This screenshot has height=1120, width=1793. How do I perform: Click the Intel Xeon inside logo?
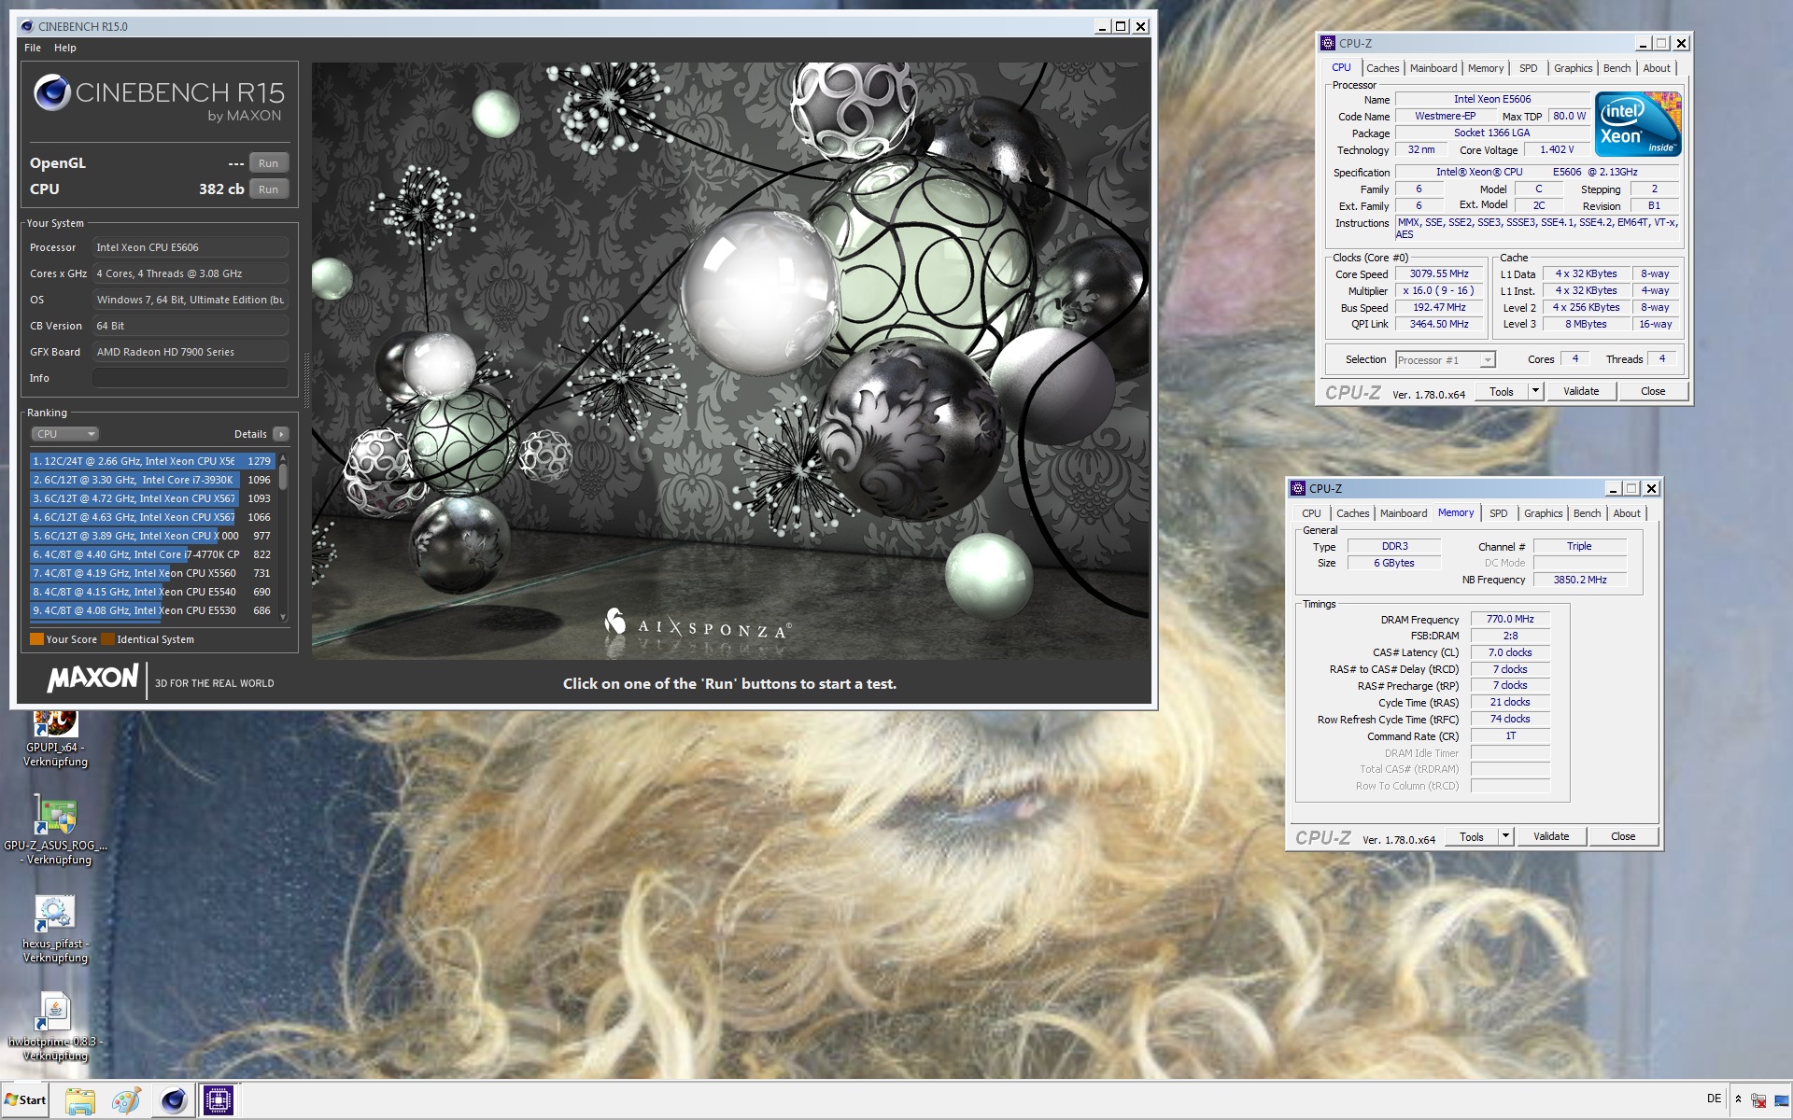[x=1638, y=124]
